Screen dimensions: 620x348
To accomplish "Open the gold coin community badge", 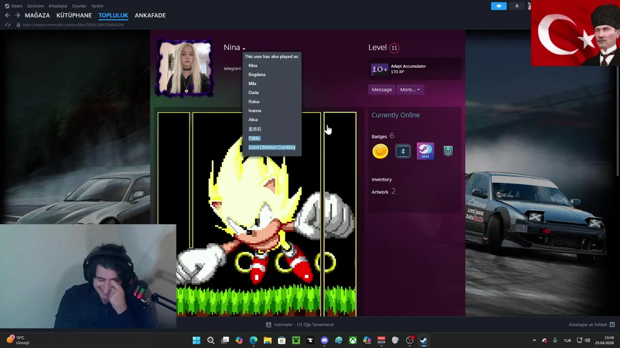I will click(380, 151).
